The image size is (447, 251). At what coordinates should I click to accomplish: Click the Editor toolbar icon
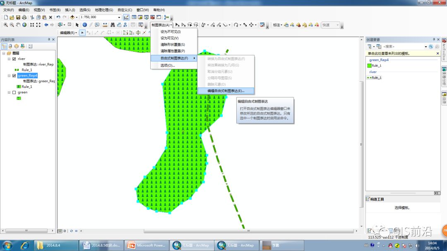coord(126,17)
